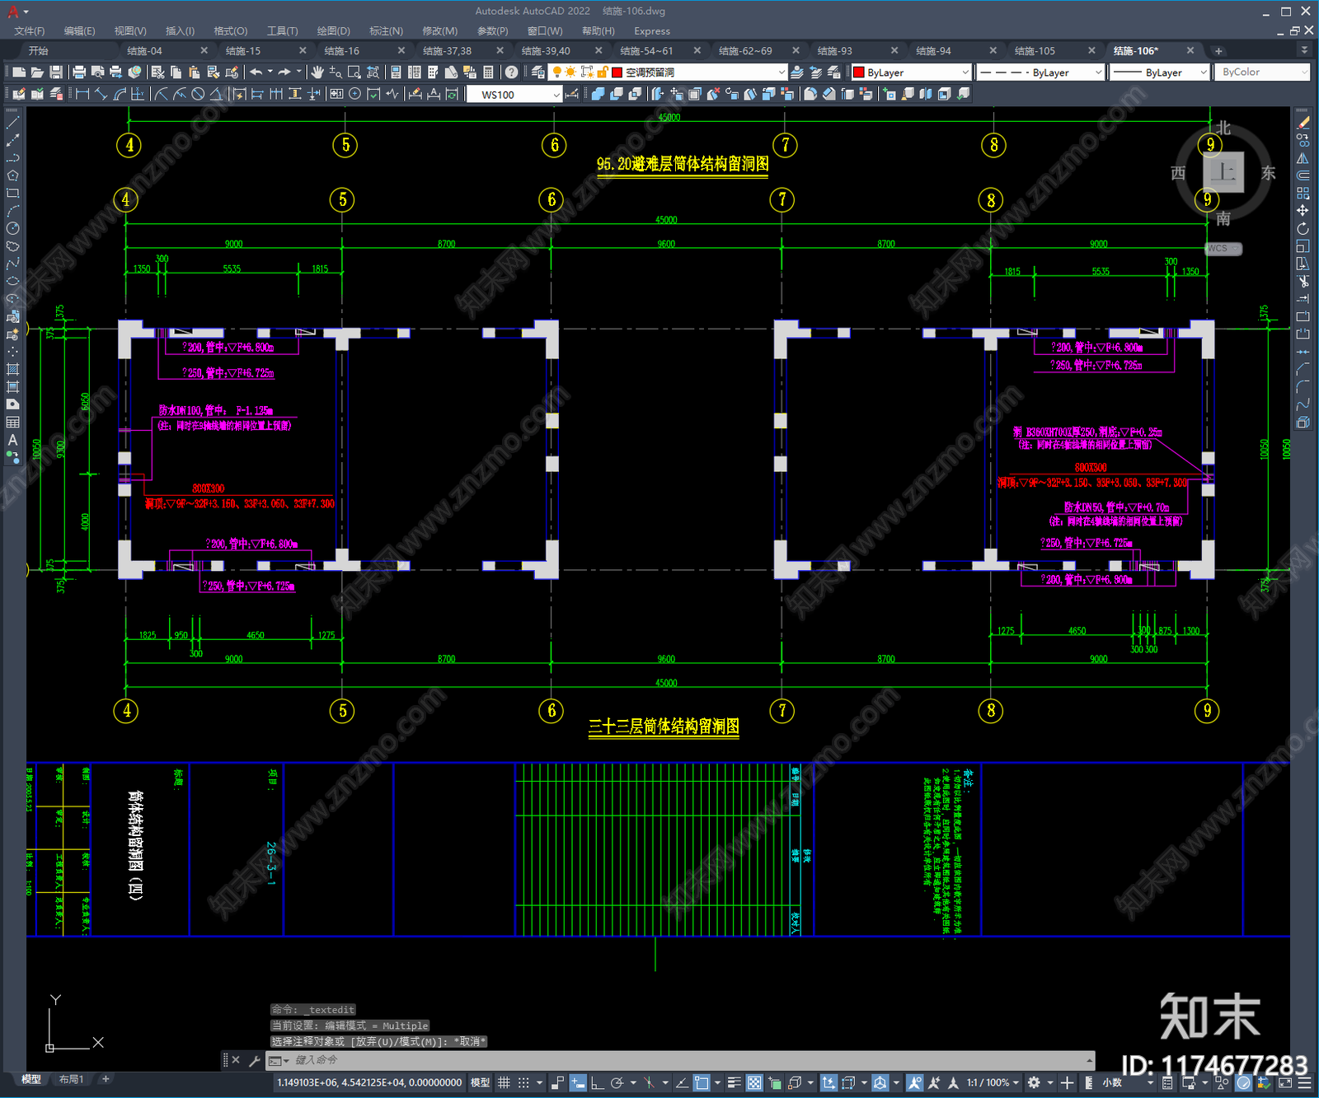Click the 上 face of the view cube
Screen dimensions: 1319x1098
tap(1223, 172)
